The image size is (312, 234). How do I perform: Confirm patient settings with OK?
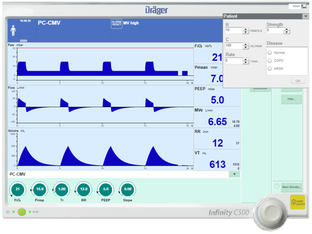click(297, 81)
